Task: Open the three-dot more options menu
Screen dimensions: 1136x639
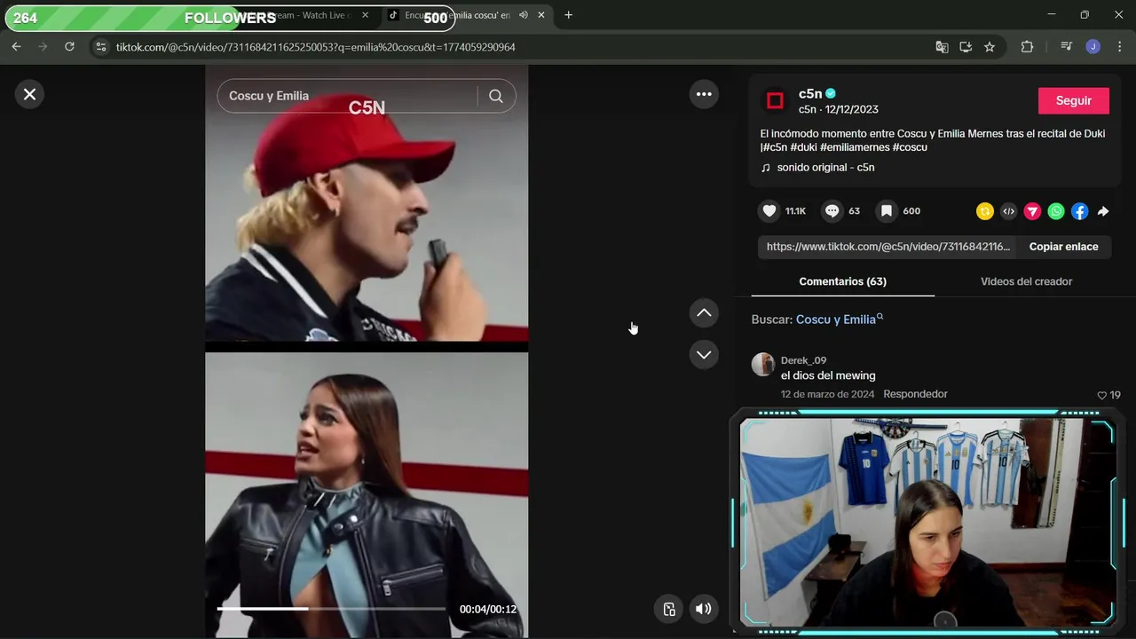Action: tap(704, 94)
